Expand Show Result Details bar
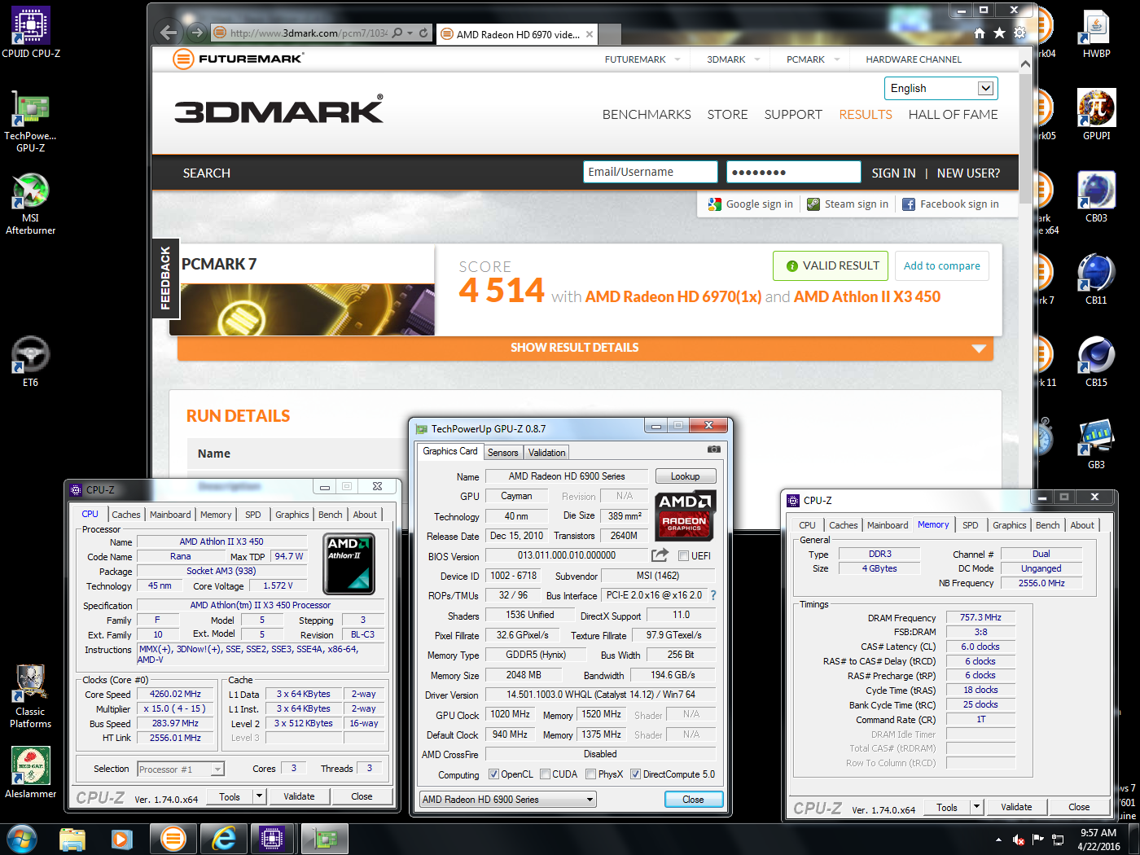Image resolution: width=1140 pixels, height=855 pixels. [585, 348]
